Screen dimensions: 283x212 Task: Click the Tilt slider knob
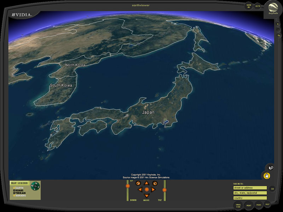tap(164, 190)
